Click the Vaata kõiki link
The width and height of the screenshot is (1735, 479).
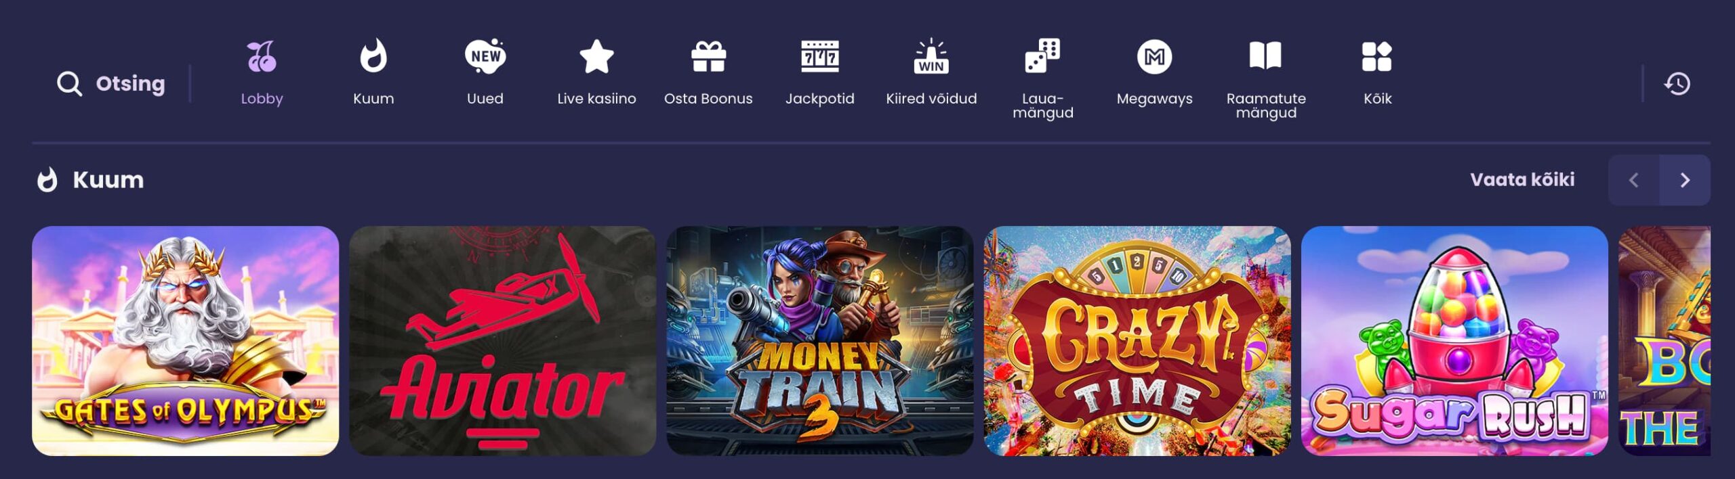(x=1522, y=180)
